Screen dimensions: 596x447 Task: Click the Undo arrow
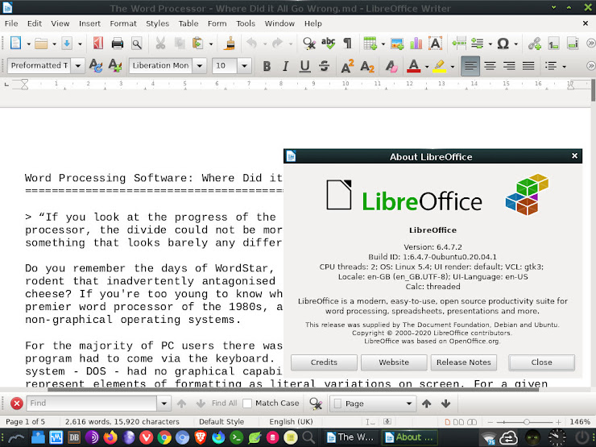(x=251, y=43)
